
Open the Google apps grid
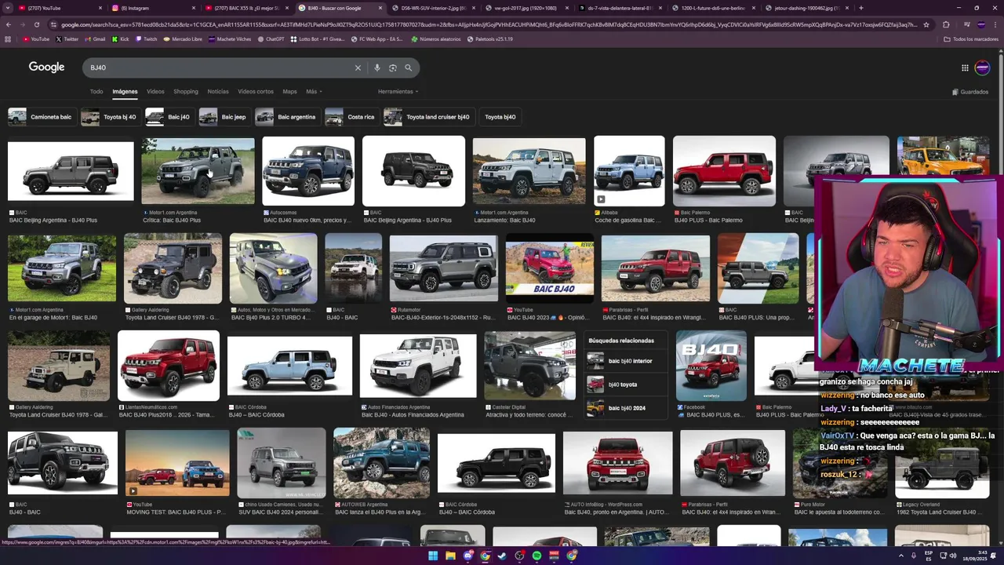click(x=965, y=67)
